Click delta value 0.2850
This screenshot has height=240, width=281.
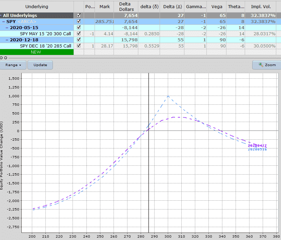click(x=152, y=34)
